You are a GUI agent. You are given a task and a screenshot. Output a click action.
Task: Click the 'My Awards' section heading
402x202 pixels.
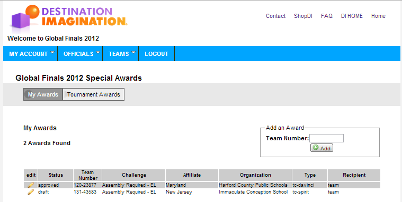(x=40, y=128)
